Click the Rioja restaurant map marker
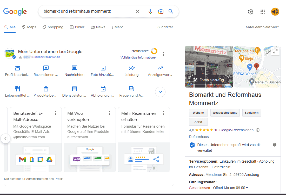 (x=242, y=58)
